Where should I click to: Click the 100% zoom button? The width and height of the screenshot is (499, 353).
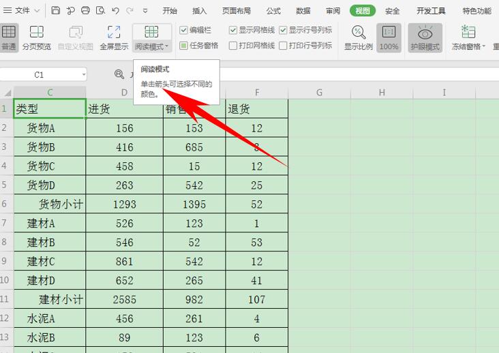coord(389,38)
